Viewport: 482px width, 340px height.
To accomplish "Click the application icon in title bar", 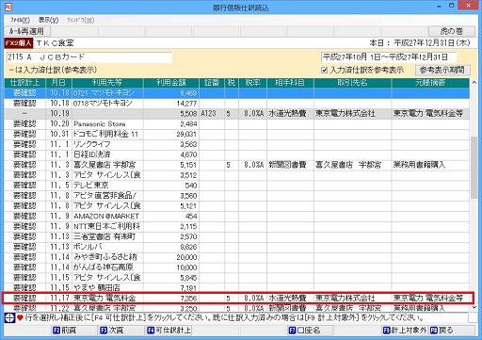I will (8, 7).
